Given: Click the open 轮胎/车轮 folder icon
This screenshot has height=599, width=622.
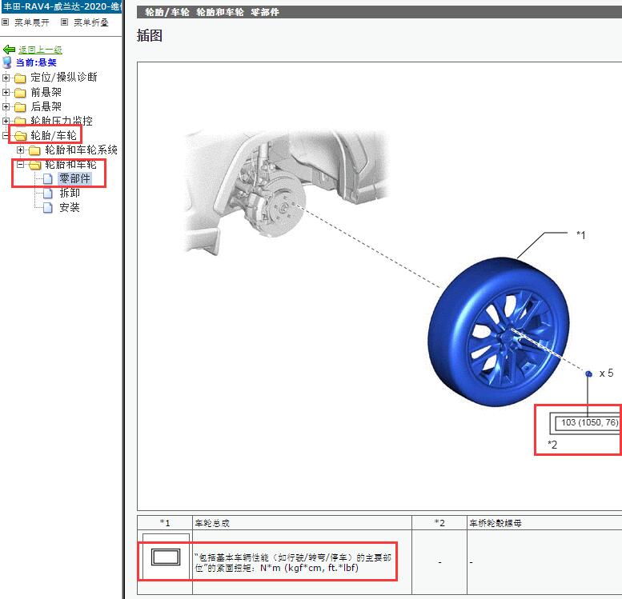Looking at the screenshot, I should pyautogui.click(x=20, y=136).
